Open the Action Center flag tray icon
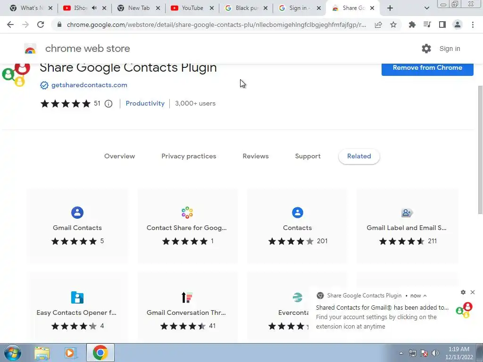This screenshot has width=483, height=362. click(x=424, y=353)
